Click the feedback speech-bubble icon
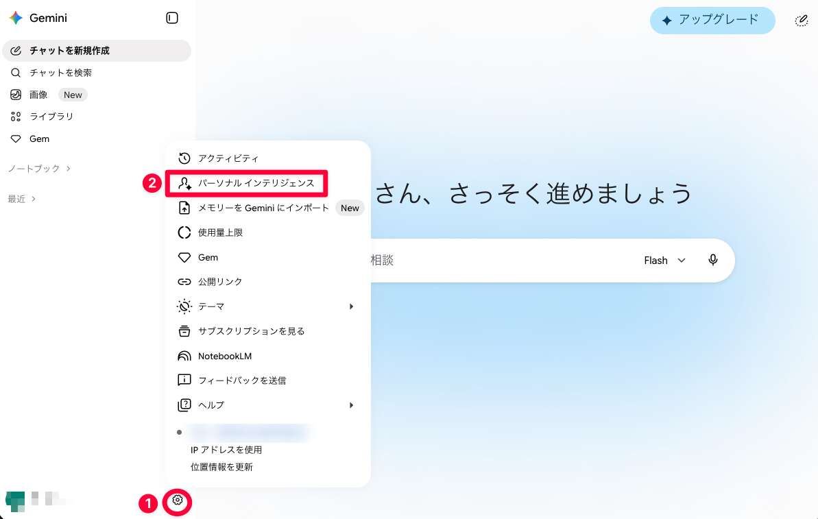The image size is (818, 519). click(184, 380)
